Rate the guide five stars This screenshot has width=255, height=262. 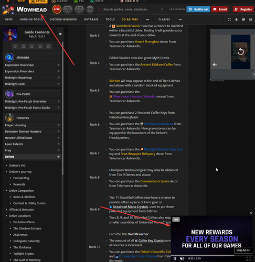(49, 46)
